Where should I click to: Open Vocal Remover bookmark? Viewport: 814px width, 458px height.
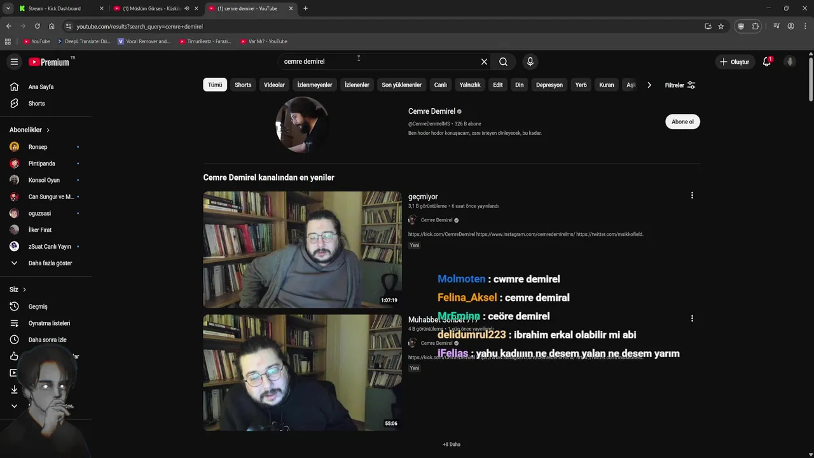point(144,41)
